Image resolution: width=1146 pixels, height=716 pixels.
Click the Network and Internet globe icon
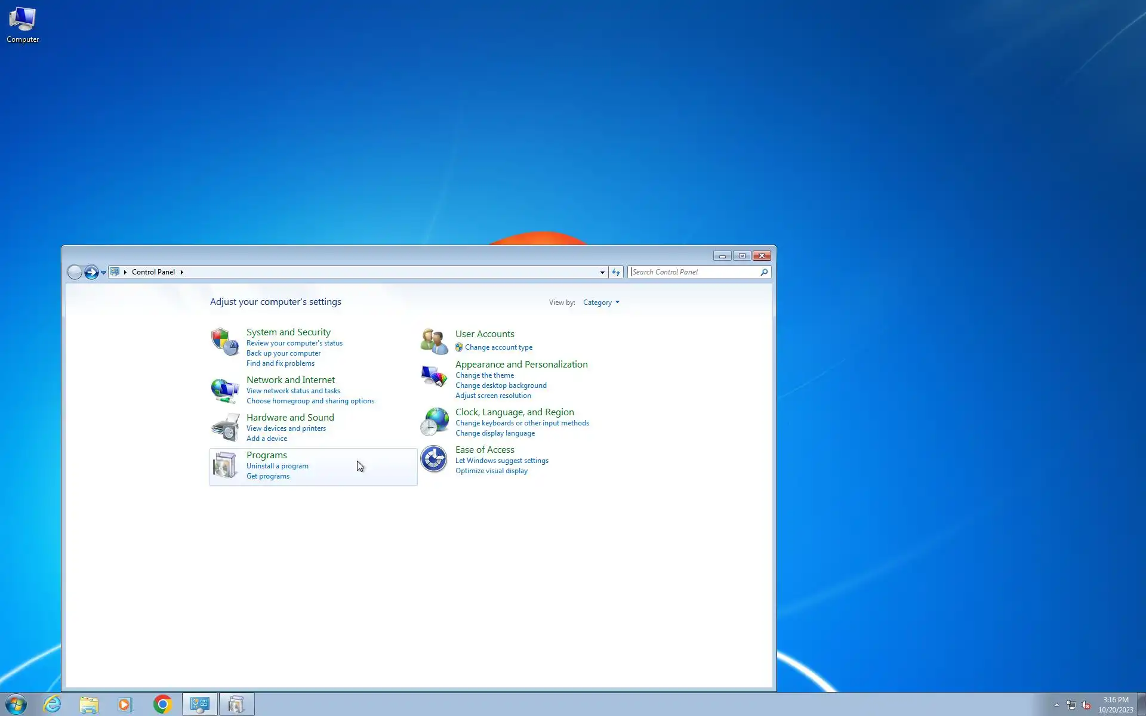[224, 390]
